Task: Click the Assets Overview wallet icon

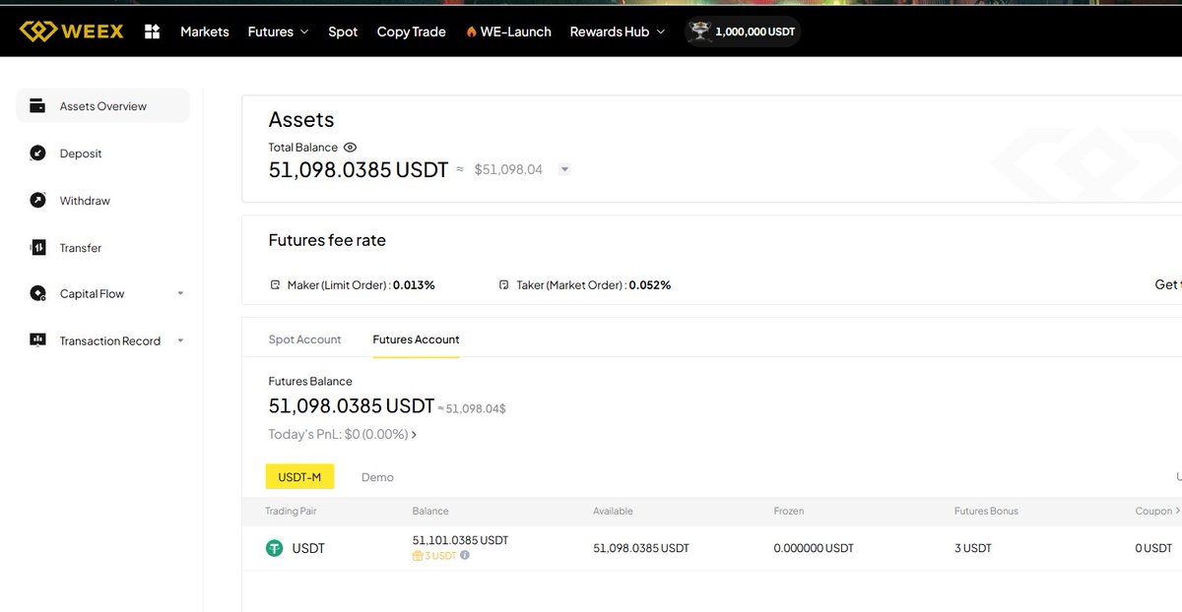Action: tap(37, 106)
